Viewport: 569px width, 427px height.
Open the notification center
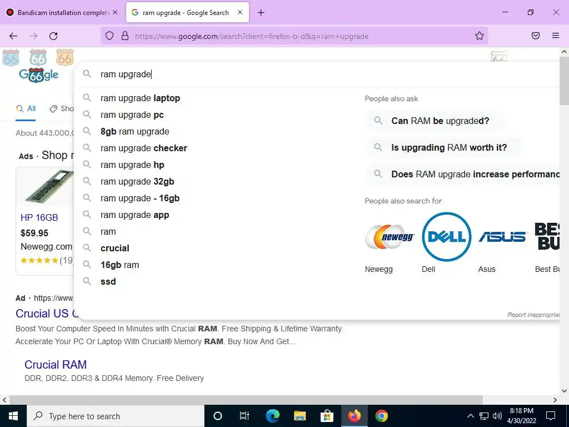coord(551,416)
